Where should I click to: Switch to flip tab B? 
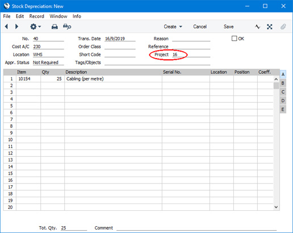pos(283,83)
